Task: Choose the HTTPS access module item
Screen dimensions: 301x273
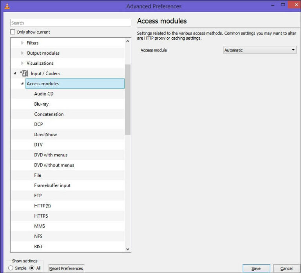Action: 41,216
